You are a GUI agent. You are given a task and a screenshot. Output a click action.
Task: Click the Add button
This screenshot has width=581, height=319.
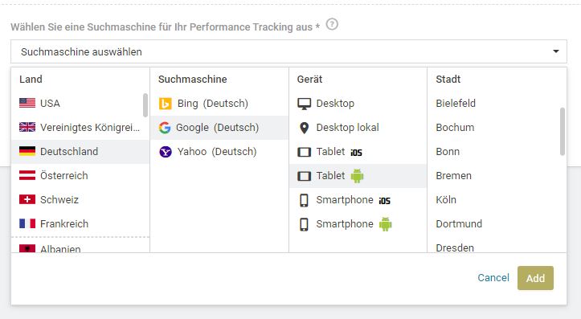coord(535,278)
